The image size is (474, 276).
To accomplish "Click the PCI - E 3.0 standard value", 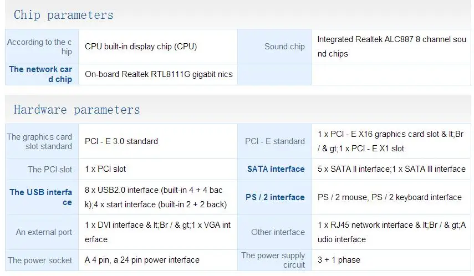I will coord(121,141).
